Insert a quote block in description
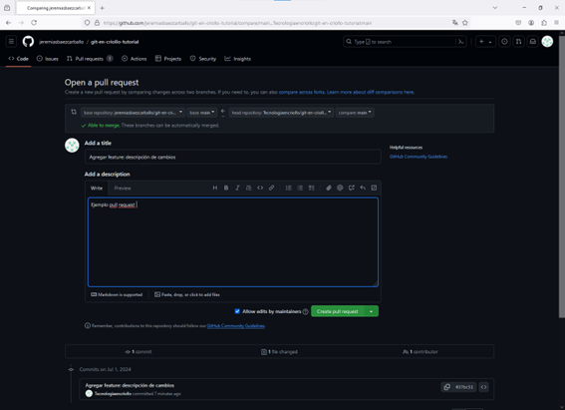 249,188
